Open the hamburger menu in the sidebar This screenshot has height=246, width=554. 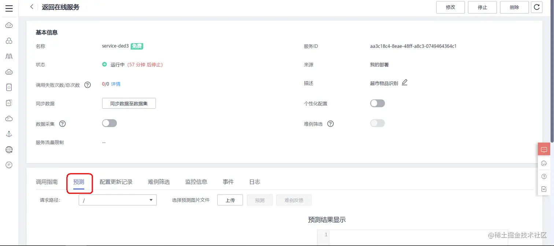[9, 9]
